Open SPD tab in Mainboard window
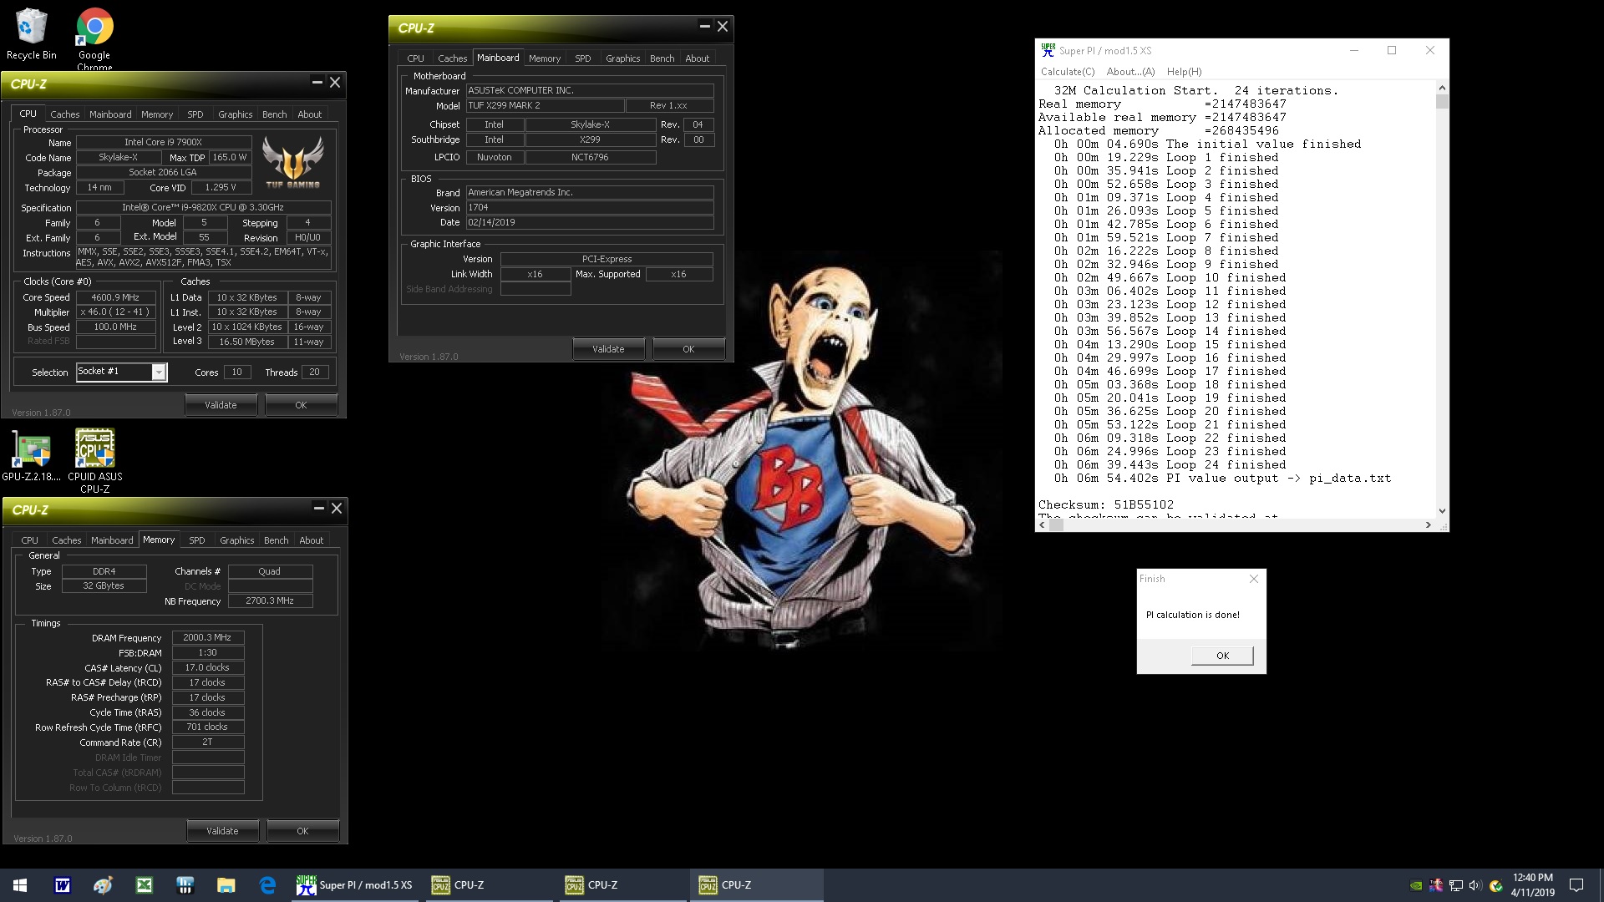 point(583,58)
